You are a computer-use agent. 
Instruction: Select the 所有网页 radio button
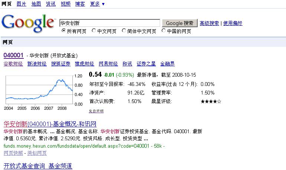pos(64,31)
